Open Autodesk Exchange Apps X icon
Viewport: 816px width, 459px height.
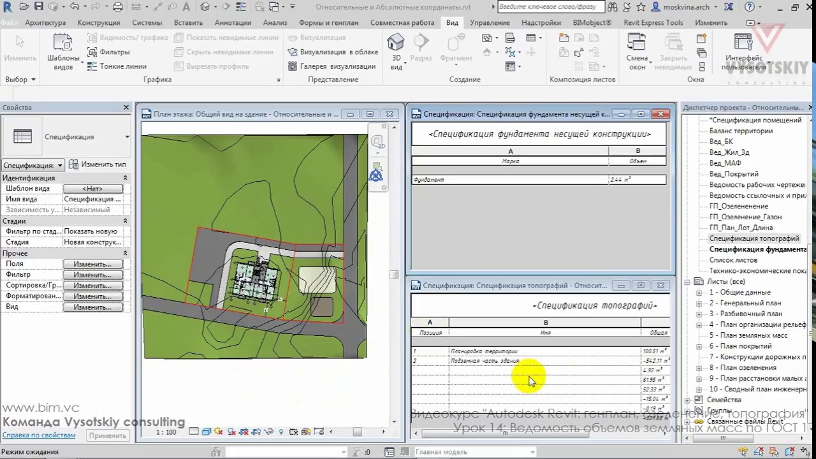pyautogui.click(x=729, y=7)
